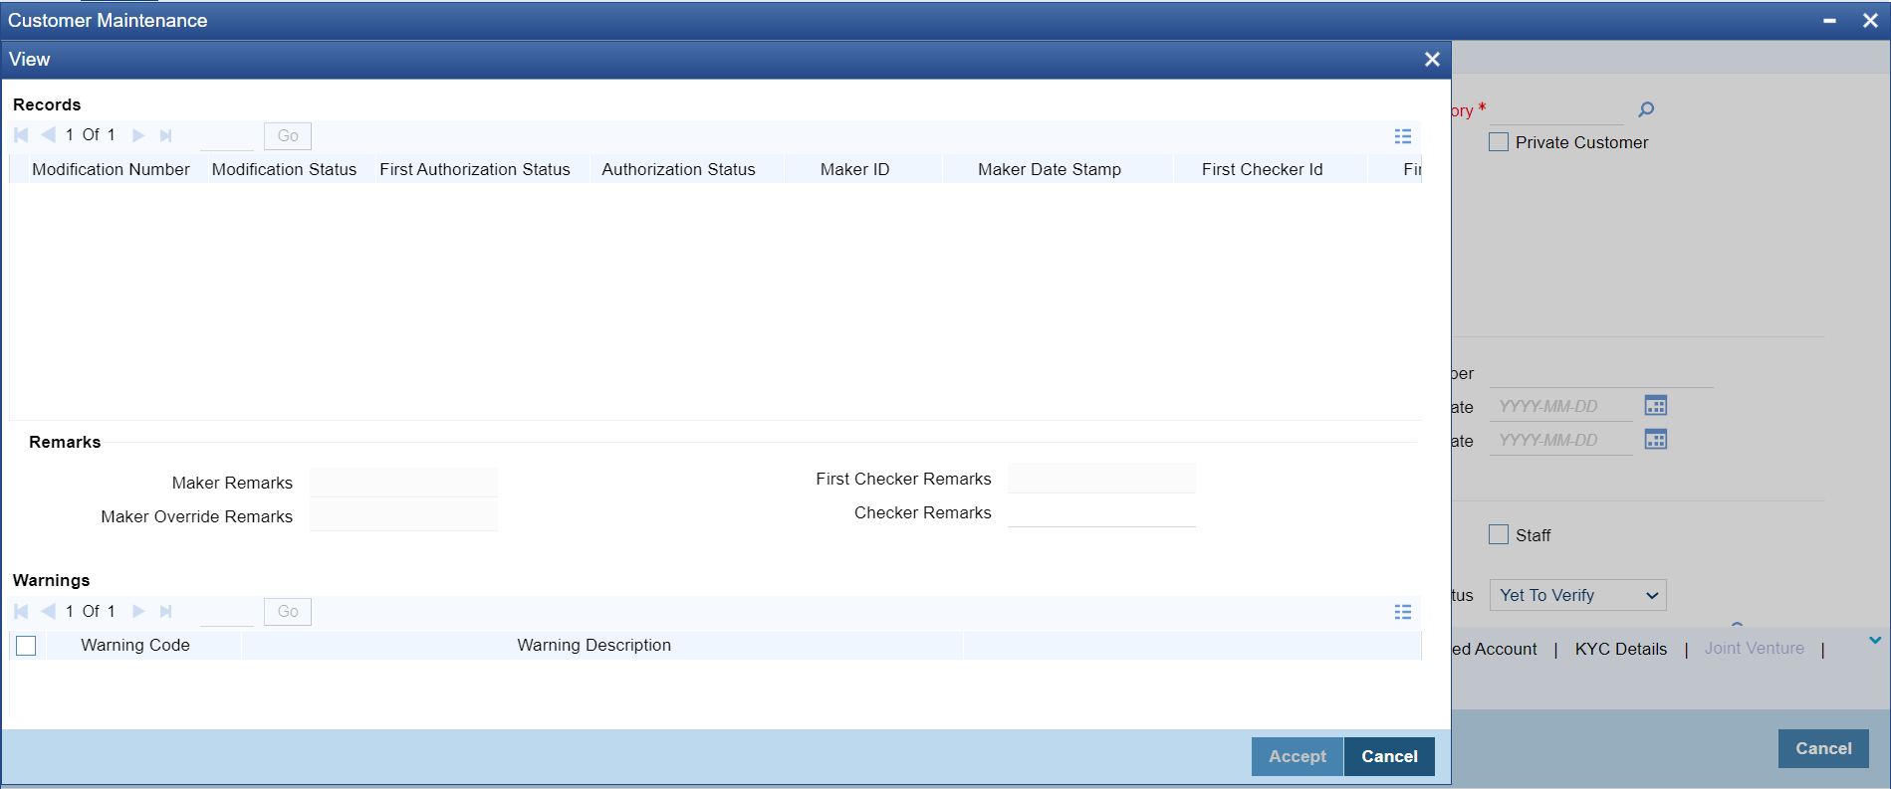The width and height of the screenshot is (1891, 789).
Task: Go to next page in Records pager
Action: click(x=138, y=135)
